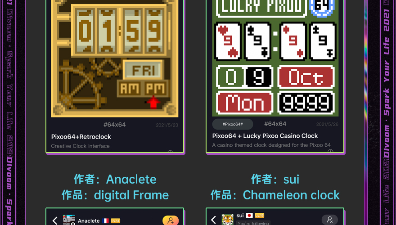Open sui's tiger avatar picture
The width and height of the screenshot is (396, 225).
click(x=228, y=219)
